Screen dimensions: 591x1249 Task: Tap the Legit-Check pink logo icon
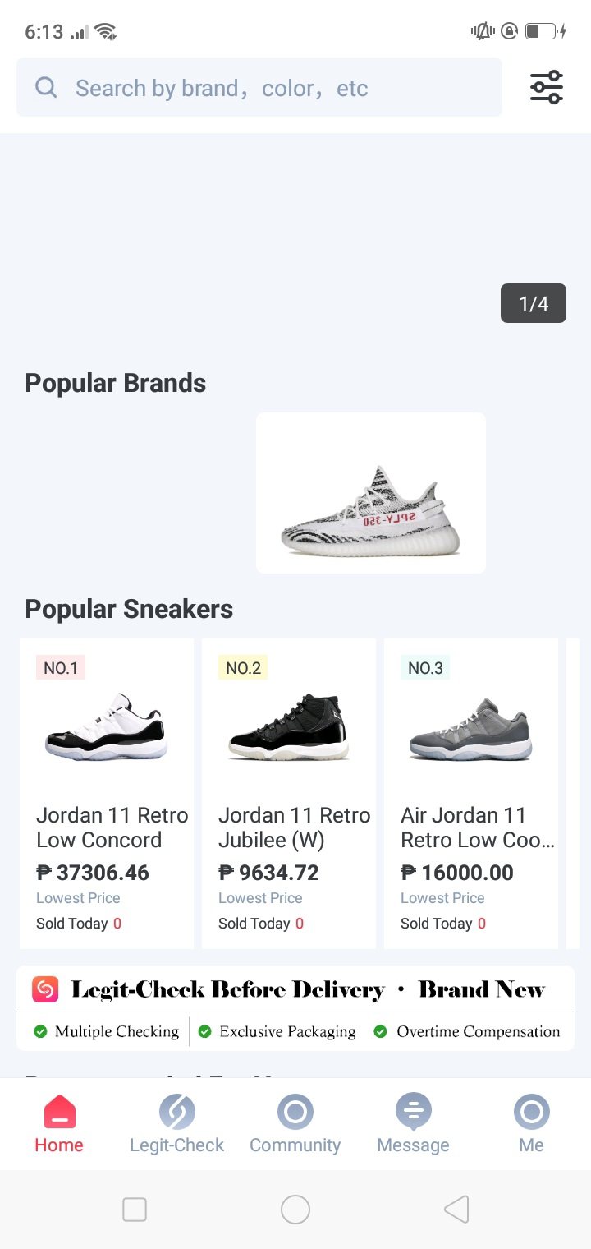coord(45,989)
